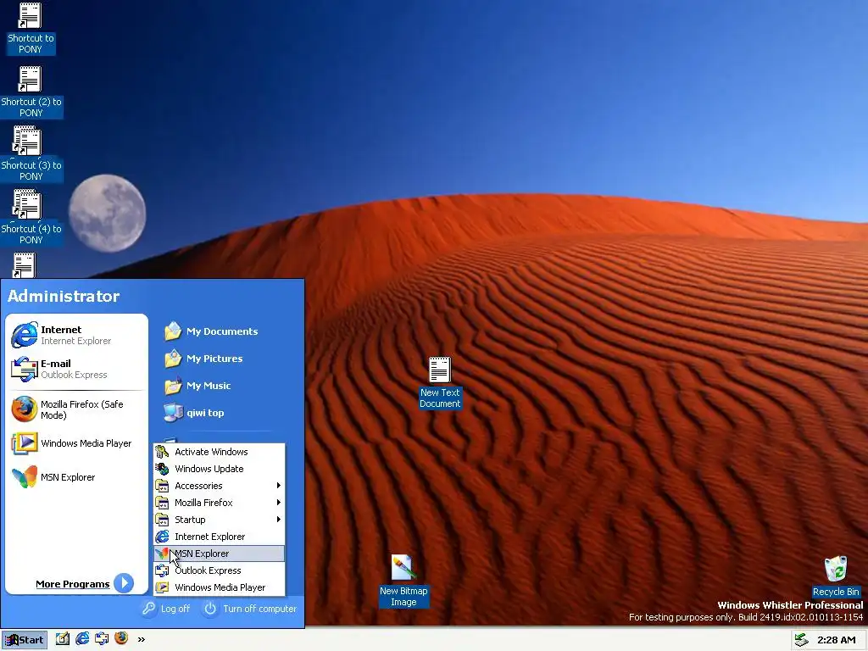Image resolution: width=868 pixels, height=651 pixels.
Task: Click the Administrator user name header
Action: 64,296
